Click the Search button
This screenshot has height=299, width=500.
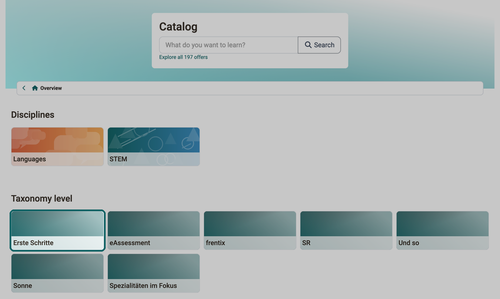click(319, 45)
